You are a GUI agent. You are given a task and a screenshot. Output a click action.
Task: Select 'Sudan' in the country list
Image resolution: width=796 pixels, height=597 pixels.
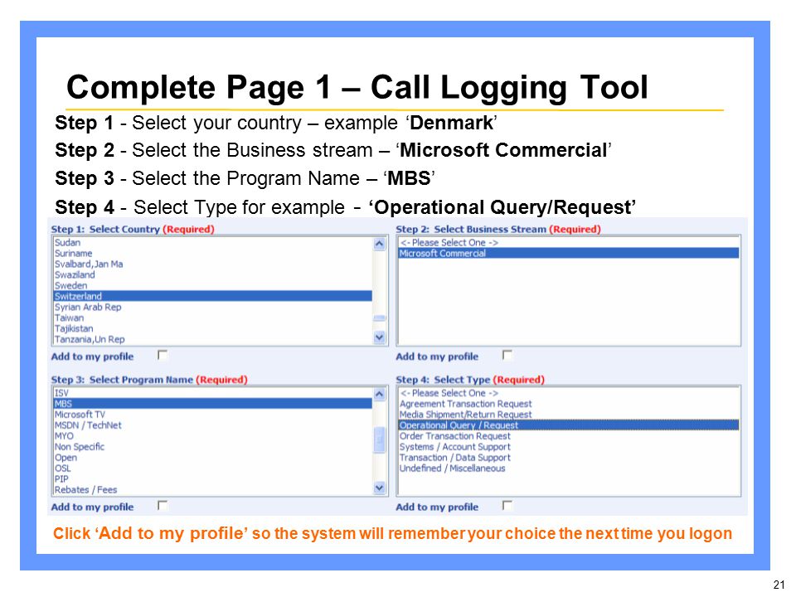[x=213, y=243]
